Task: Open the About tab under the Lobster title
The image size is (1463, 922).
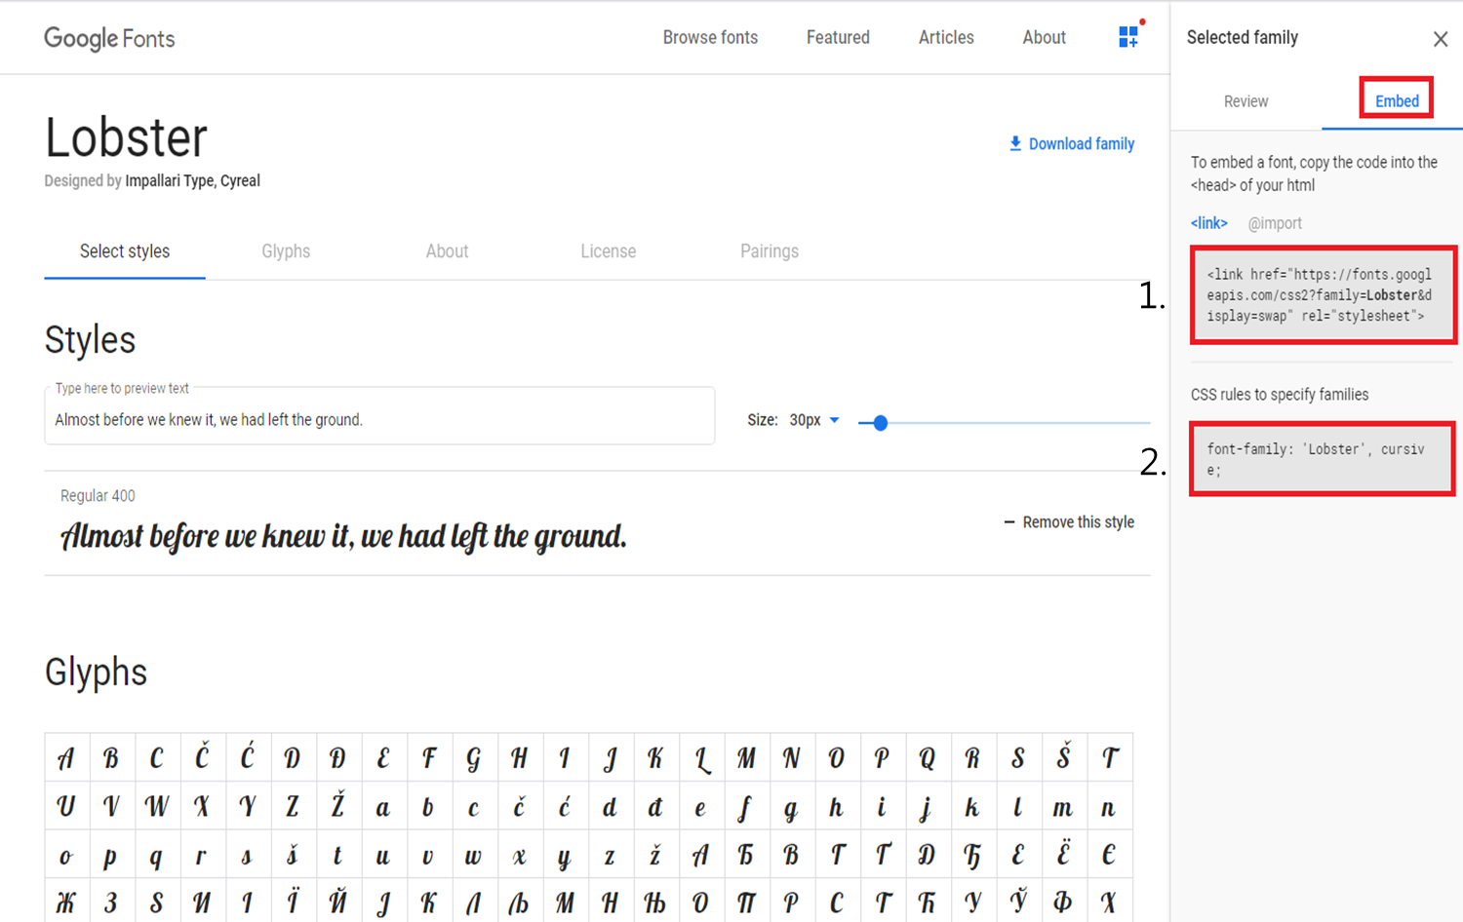Action: pos(447,251)
